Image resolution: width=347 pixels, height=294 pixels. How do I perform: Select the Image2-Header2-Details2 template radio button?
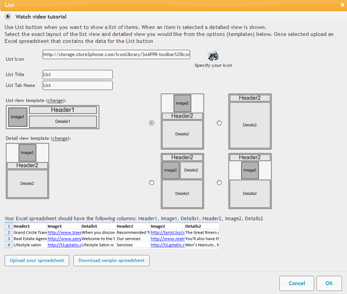tap(151, 123)
